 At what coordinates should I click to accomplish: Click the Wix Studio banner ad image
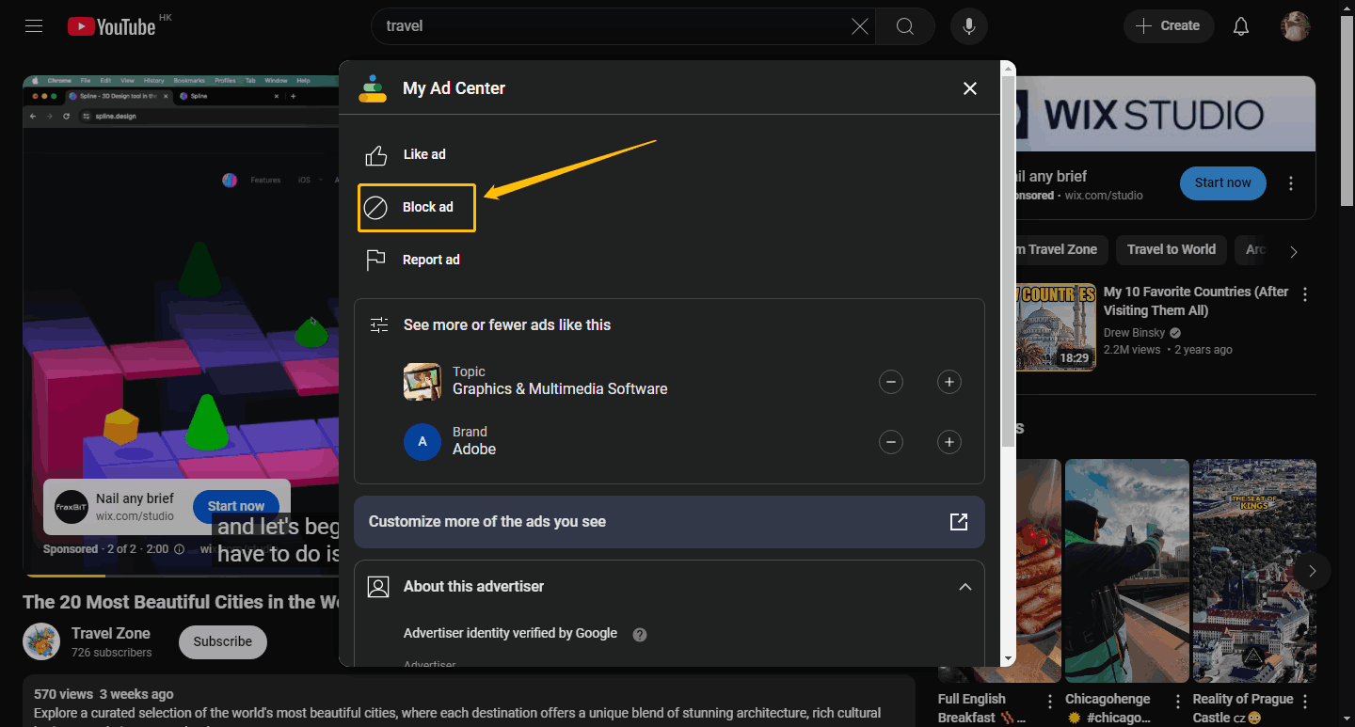(x=1165, y=114)
